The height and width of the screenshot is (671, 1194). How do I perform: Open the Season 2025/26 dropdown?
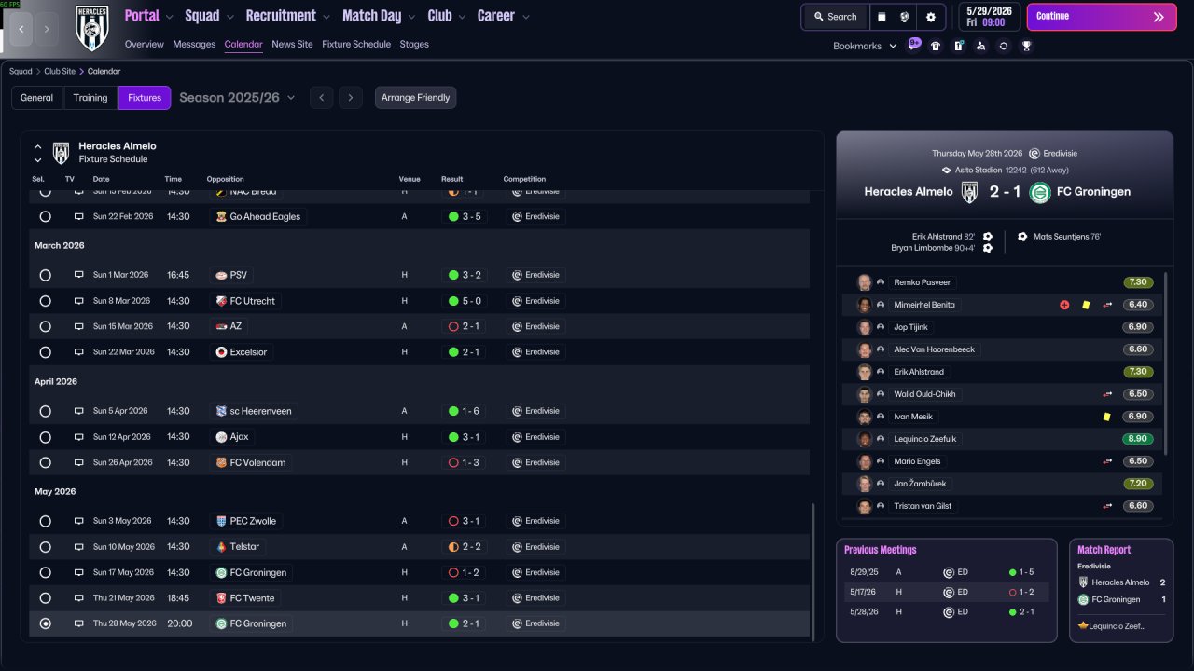point(237,98)
